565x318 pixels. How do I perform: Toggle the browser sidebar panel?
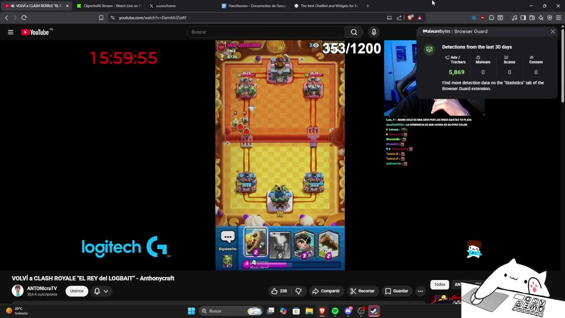pos(523,18)
